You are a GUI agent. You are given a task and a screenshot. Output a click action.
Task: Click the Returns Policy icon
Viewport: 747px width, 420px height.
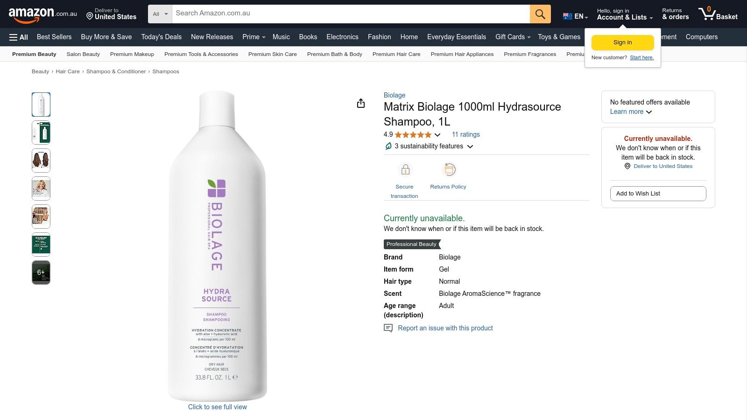(448, 170)
